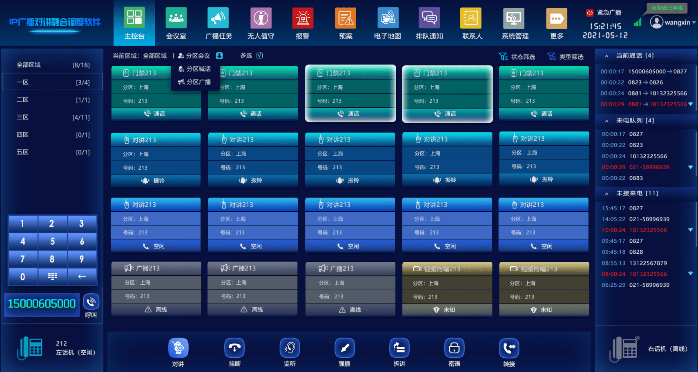Click the 挂断 hang up icon

coord(234,348)
